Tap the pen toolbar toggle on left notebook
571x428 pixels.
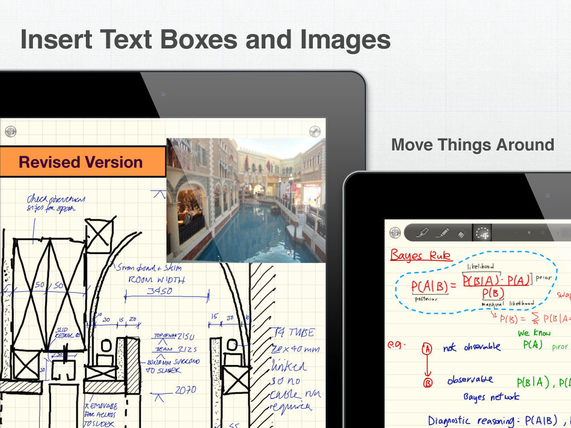[314, 132]
